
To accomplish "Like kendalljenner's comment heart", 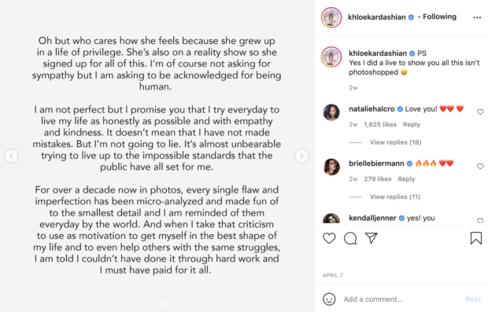I will coord(480,221).
